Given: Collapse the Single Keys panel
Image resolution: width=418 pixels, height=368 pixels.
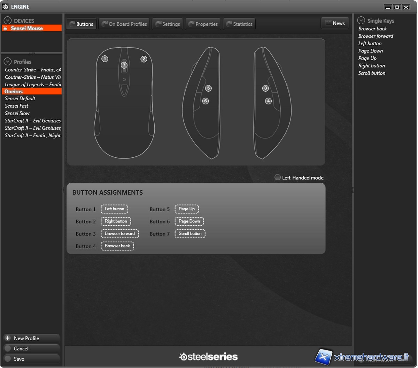Looking at the screenshot, I should pos(361,21).
